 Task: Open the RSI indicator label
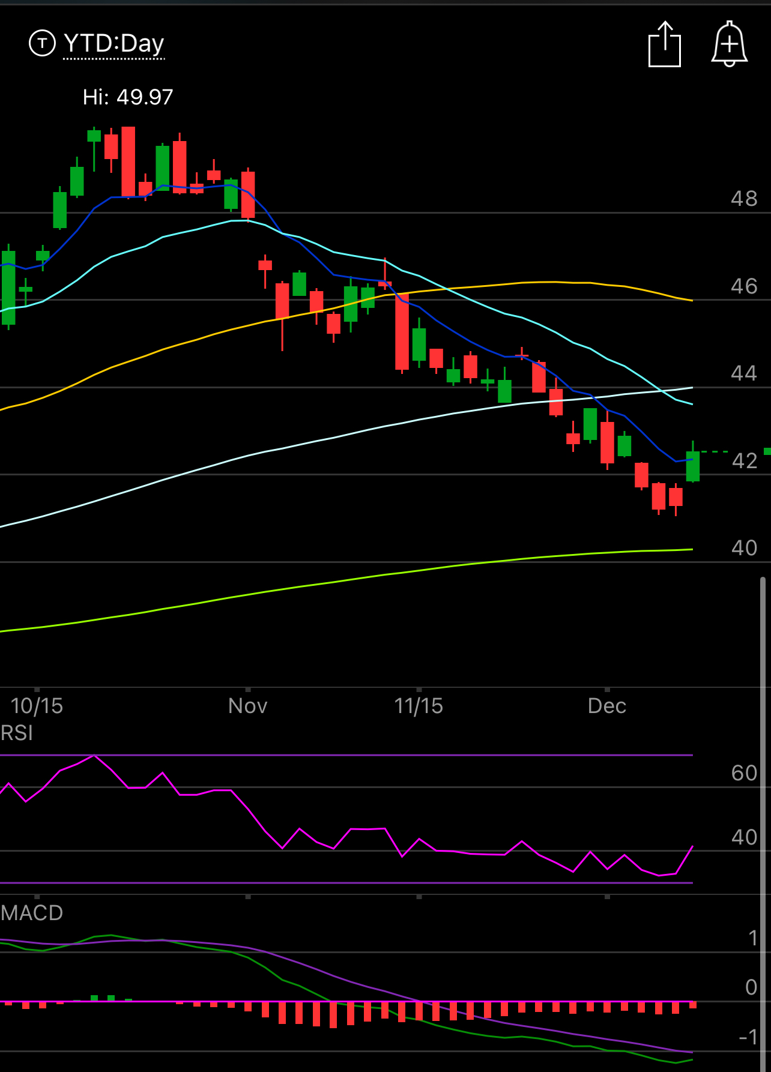coord(17,733)
